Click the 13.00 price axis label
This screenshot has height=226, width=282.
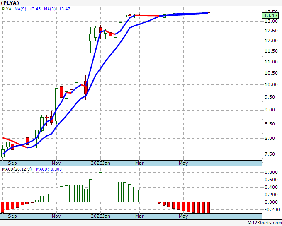tap(271, 21)
